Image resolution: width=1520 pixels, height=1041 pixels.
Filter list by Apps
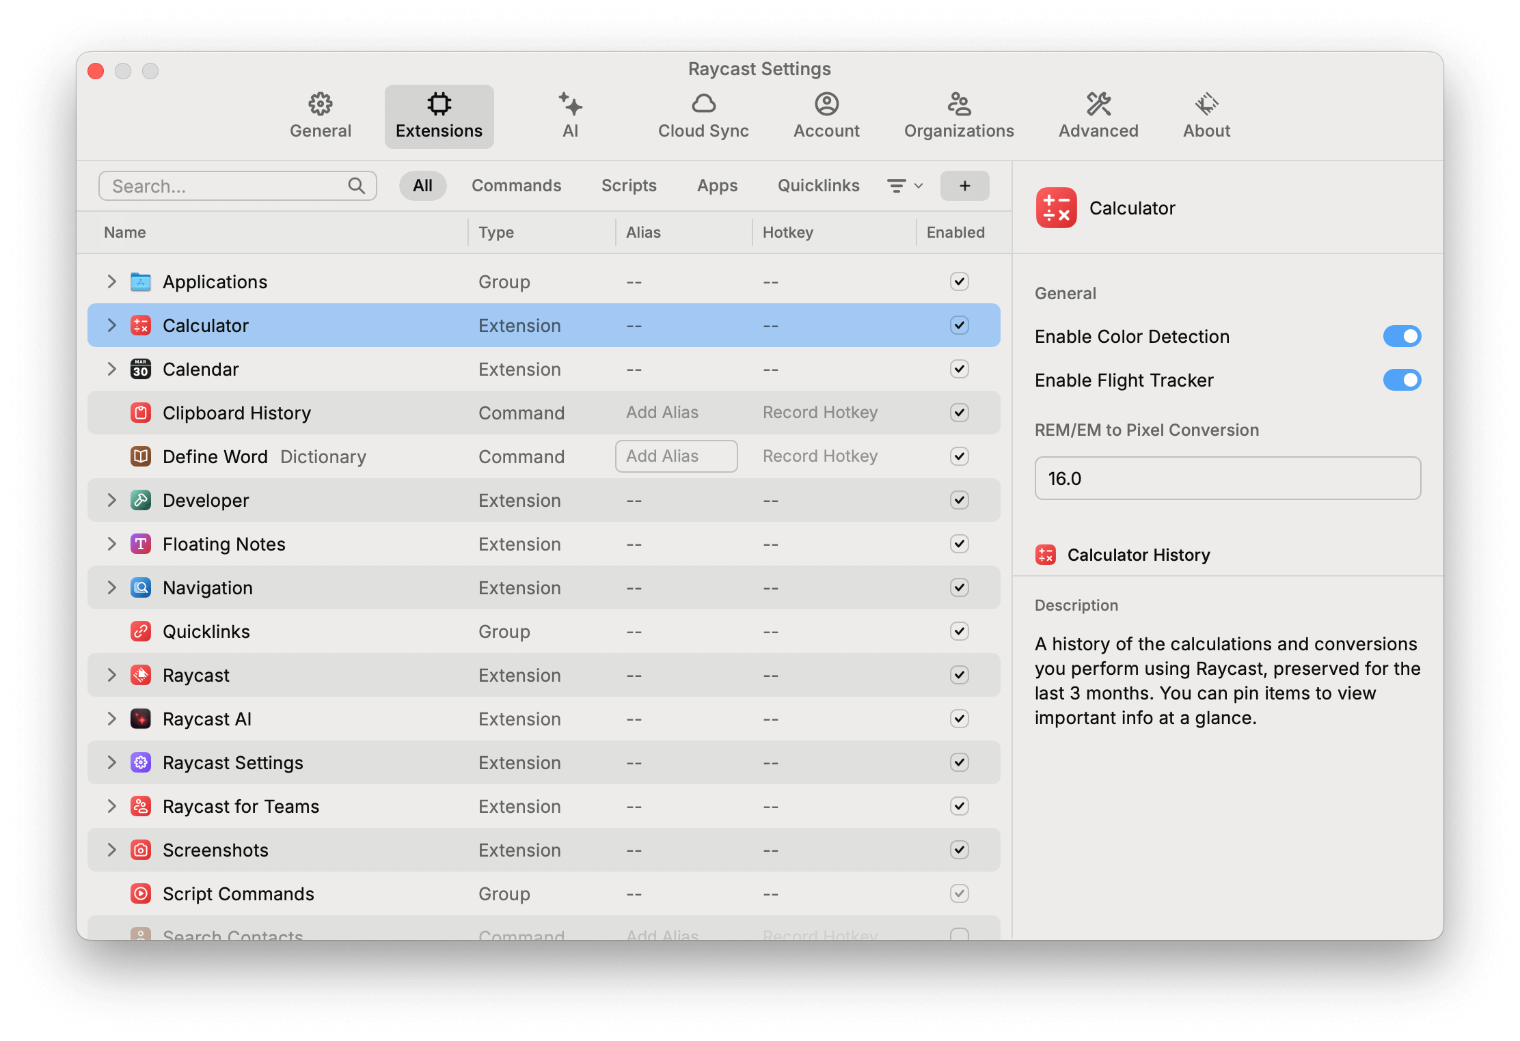point(717,186)
